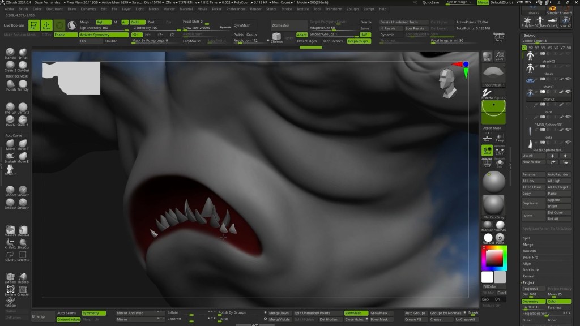Click the FreeHand stroke icon
The image size is (580, 326).
tap(487, 94)
